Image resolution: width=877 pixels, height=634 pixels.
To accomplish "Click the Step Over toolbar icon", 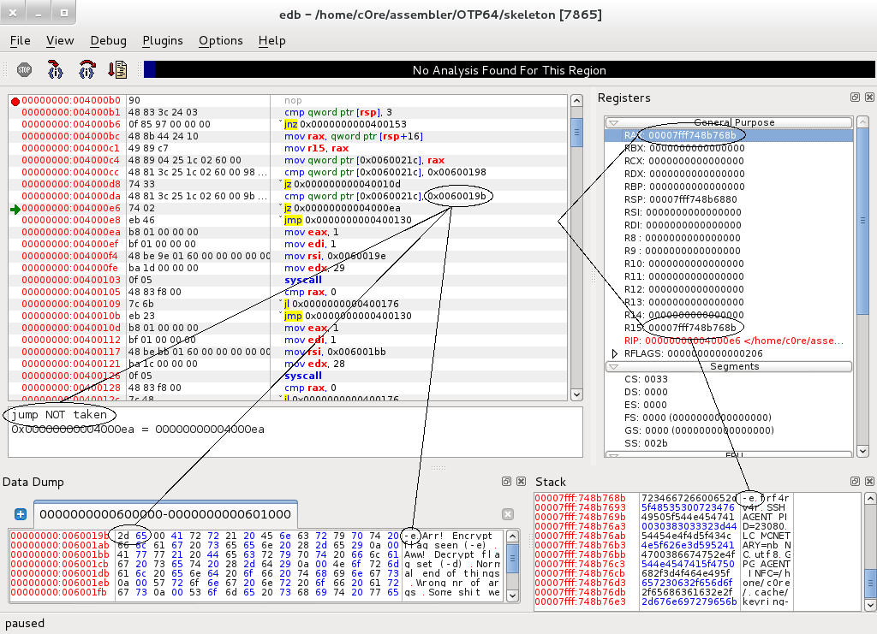I will 87,70.
